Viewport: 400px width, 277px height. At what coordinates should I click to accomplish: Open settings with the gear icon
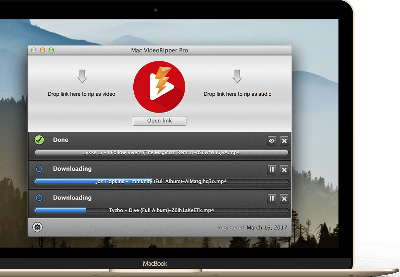pos(38,227)
